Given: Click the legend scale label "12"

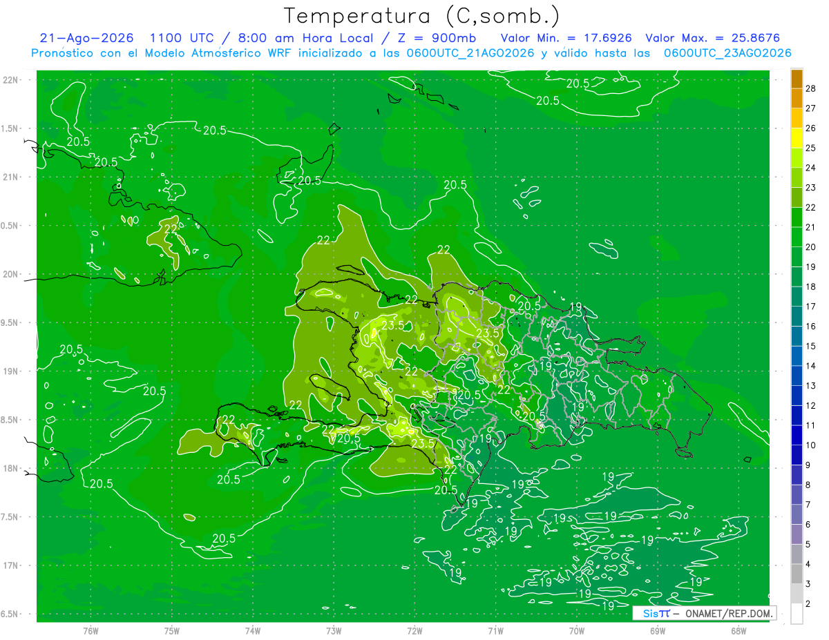Looking at the screenshot, I should [x=811, y=405].
